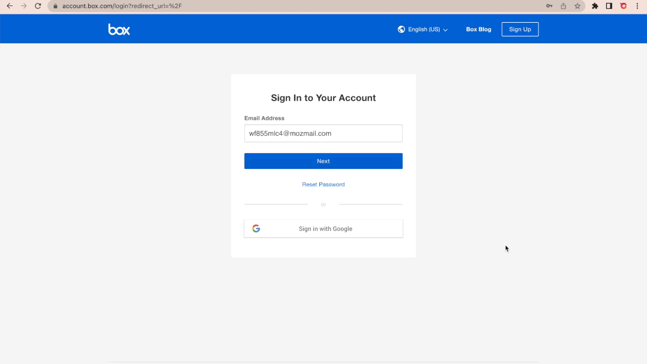Image resolution: width=647 pixels, height=364 pixels.
Task: Click the Reset Password link
Action: (323, 184)
